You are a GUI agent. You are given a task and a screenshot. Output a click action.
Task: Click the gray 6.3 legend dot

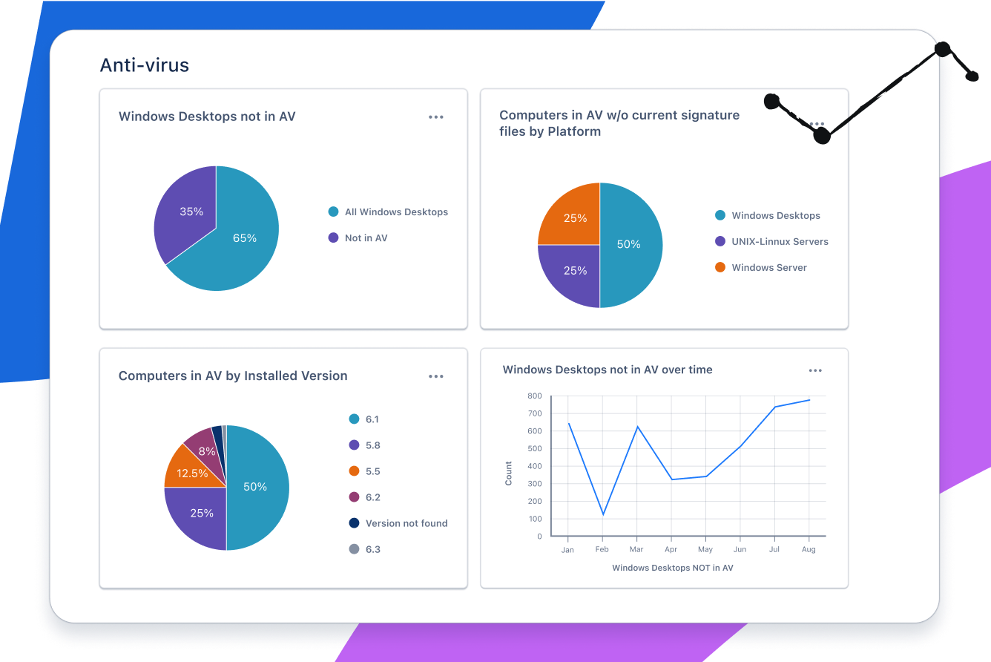355,549
